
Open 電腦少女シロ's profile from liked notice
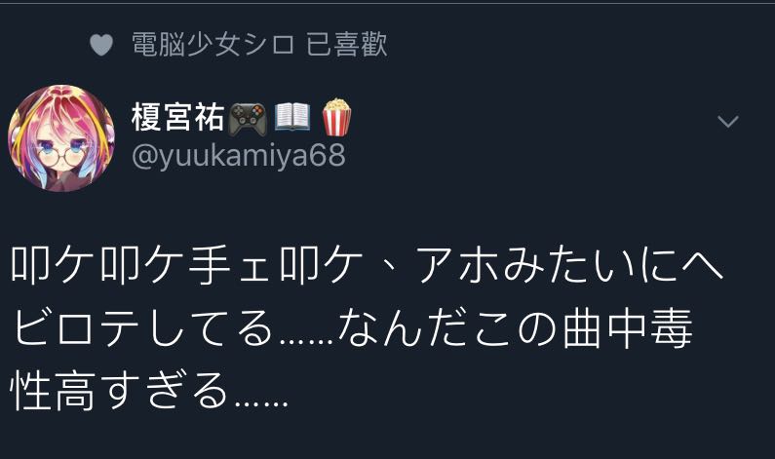pyautogui.click(x=213, y=45)
